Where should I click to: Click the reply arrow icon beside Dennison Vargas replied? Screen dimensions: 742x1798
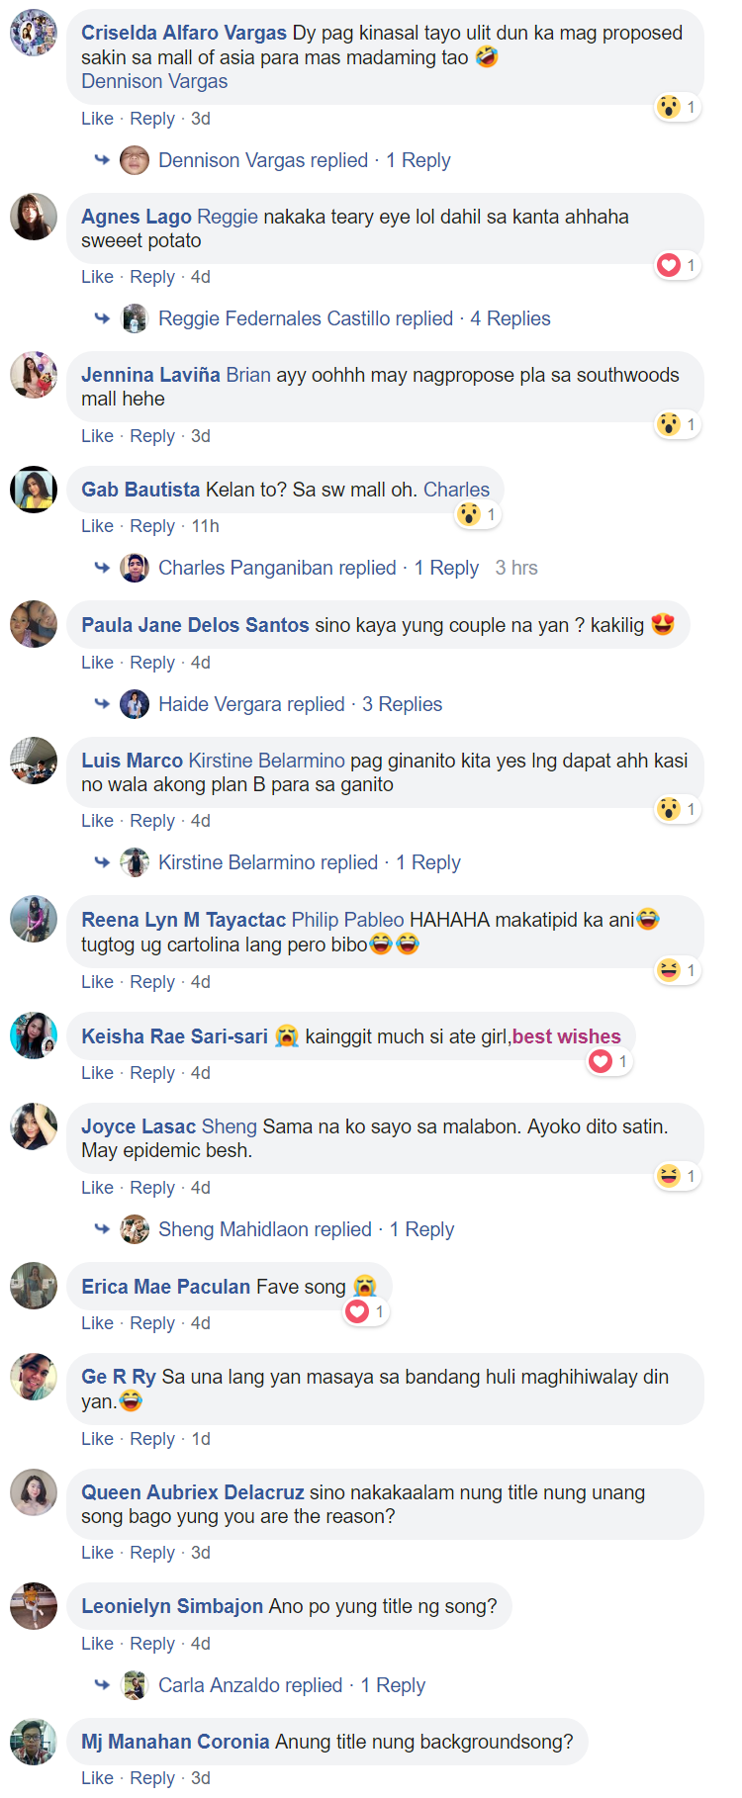point(102,159)
